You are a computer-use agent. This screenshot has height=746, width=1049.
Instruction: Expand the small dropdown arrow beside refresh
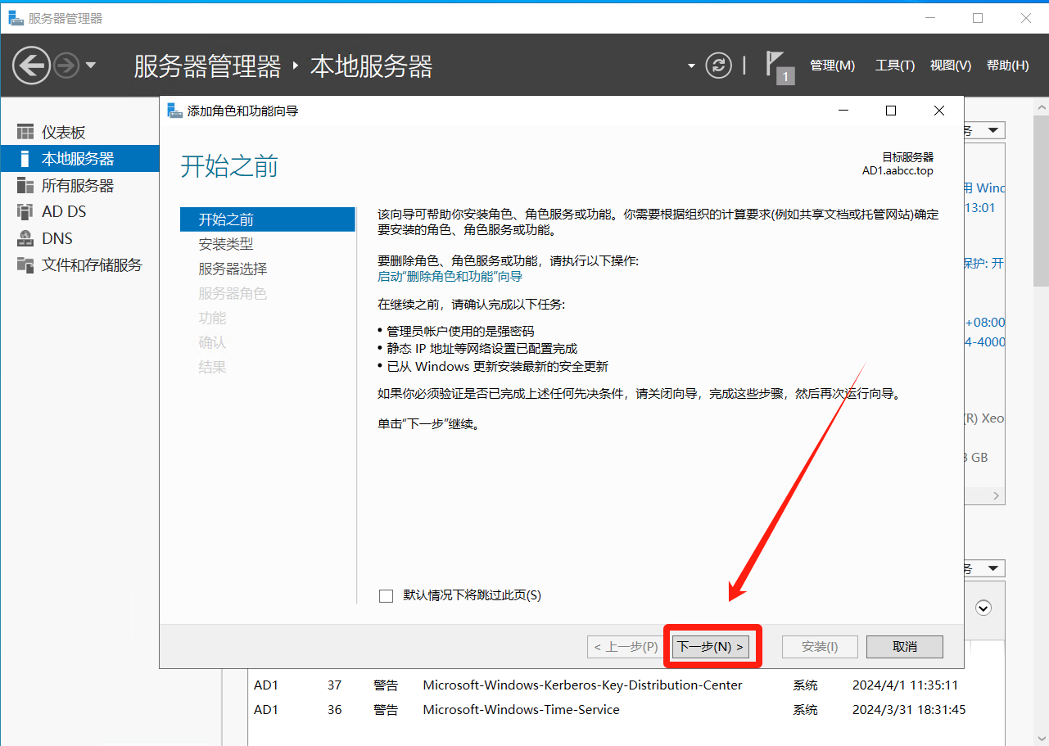[x=691, y=66]
